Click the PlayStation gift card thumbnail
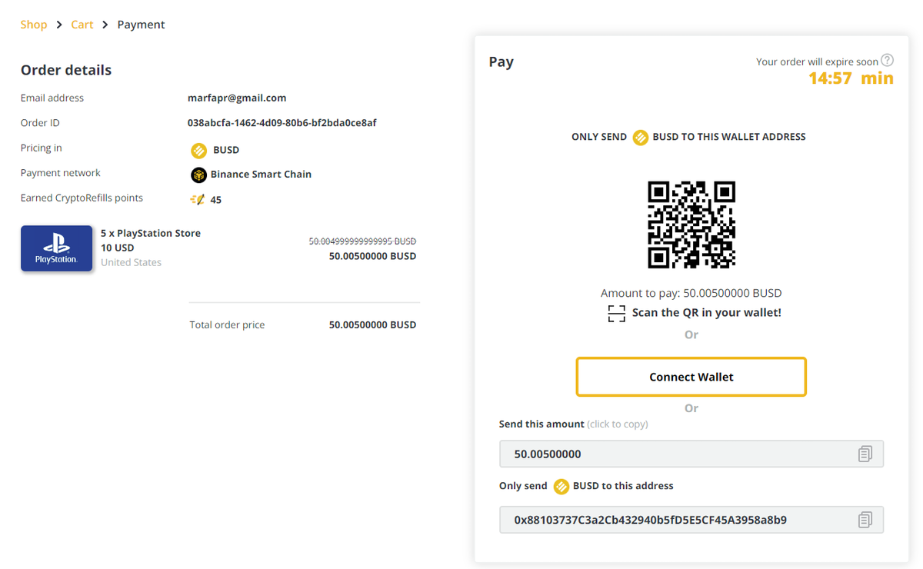Viewport: 923px width, 569px height. click(x=57, y=248)
